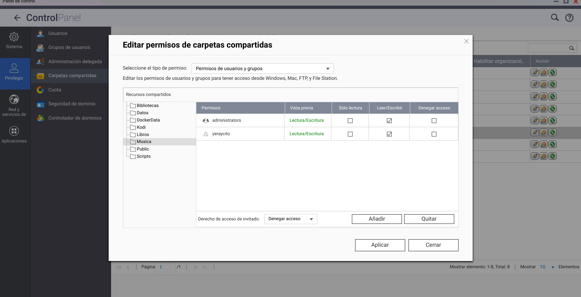Click the Añadir button
This screenshot has height=297, width=581.
coord(377,219)
